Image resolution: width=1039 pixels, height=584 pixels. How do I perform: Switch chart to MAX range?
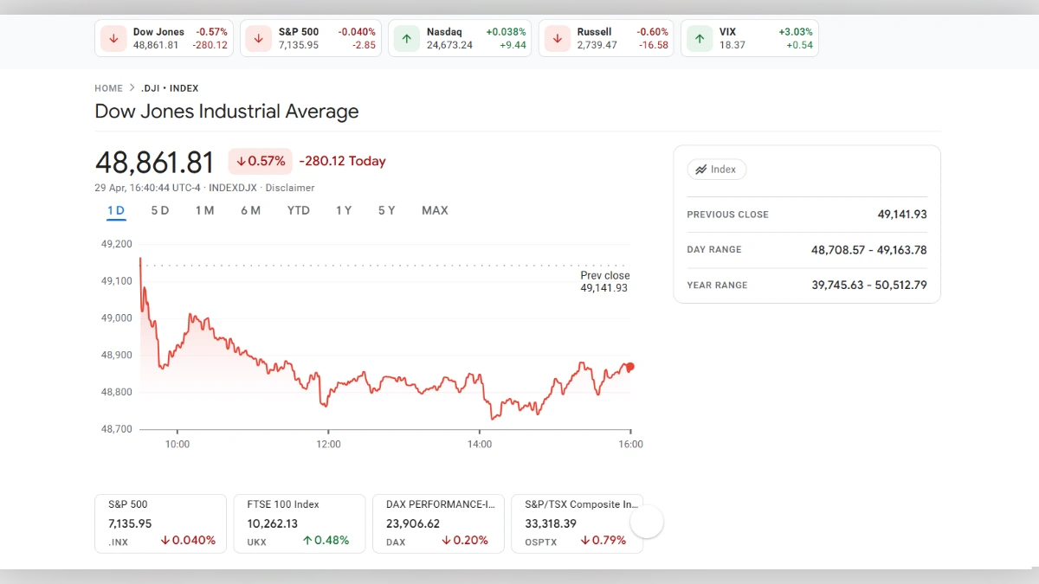[435, 210]
